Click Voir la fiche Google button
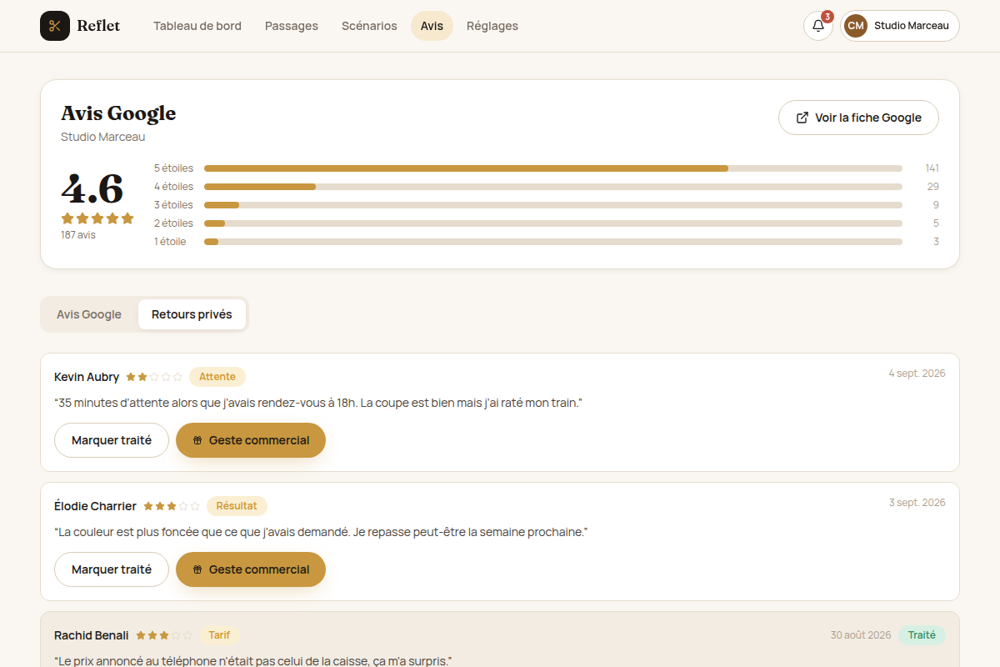 (858, 118)
